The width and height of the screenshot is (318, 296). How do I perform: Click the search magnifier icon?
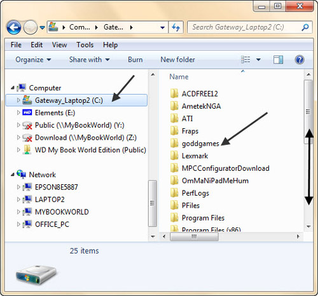(305, 27)
